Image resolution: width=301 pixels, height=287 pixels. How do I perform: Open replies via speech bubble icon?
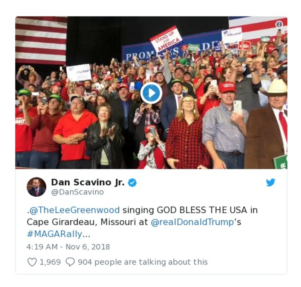click(70, 262)
